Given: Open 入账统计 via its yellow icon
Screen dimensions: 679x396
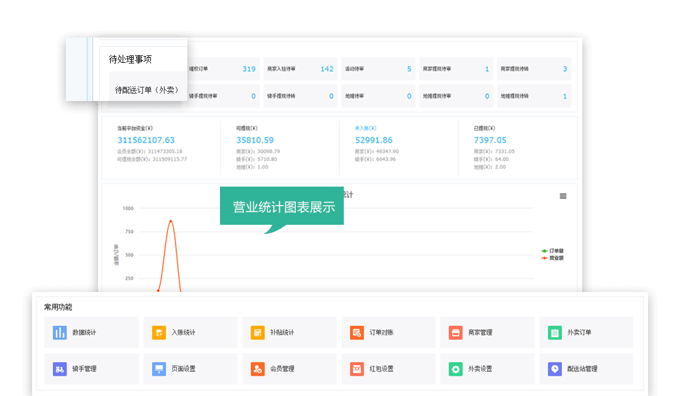Looking at the screenshot, I should click(x=159, y=333).
